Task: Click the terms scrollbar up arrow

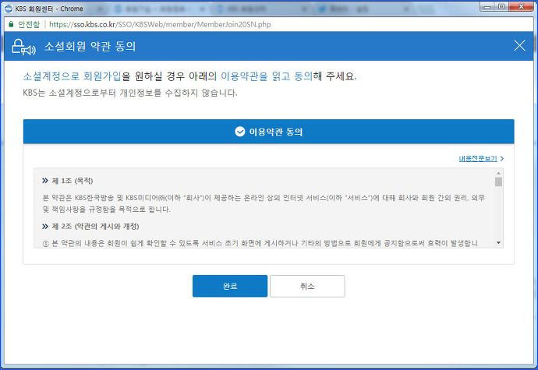Action: click(498, 172)
